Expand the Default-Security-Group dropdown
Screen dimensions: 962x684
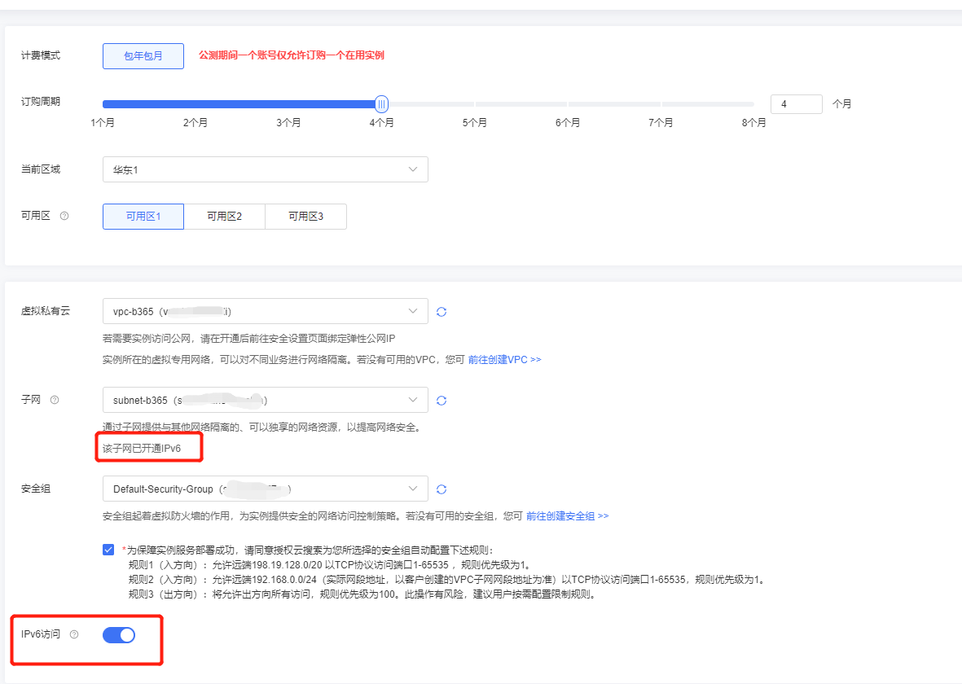265,489
